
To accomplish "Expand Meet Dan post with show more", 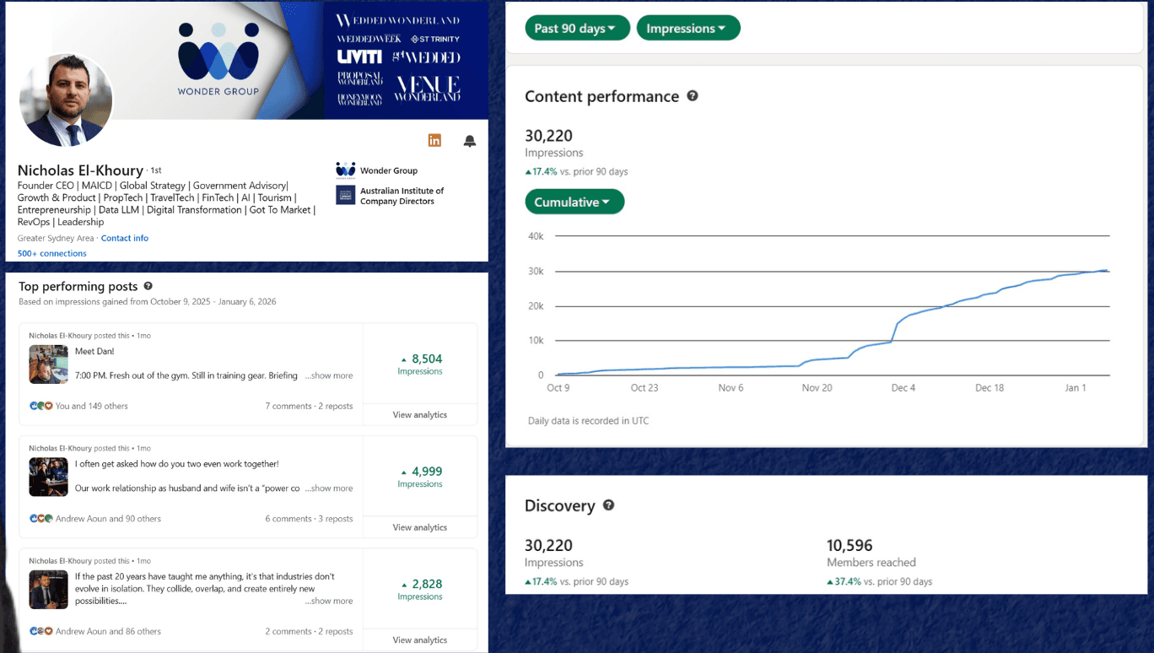I will click(x=329, y=376).
